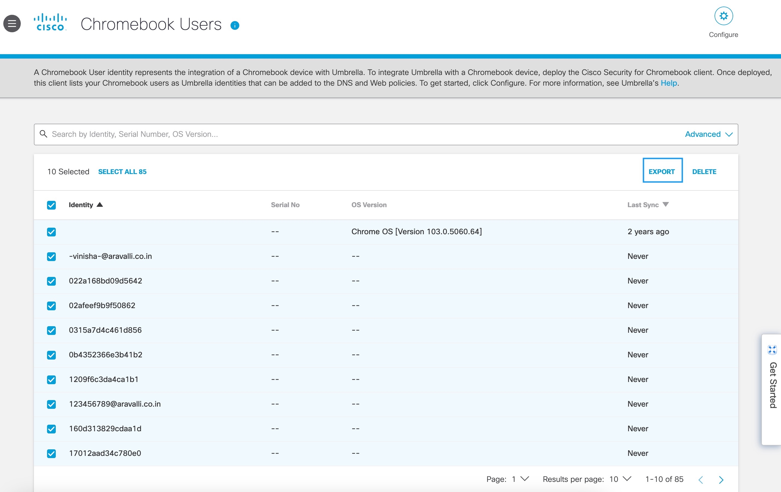This screenshot has height=492, width=781.
Task: Go to the next results page arrow
Action: pyautogui.click(x=721, y=480)
